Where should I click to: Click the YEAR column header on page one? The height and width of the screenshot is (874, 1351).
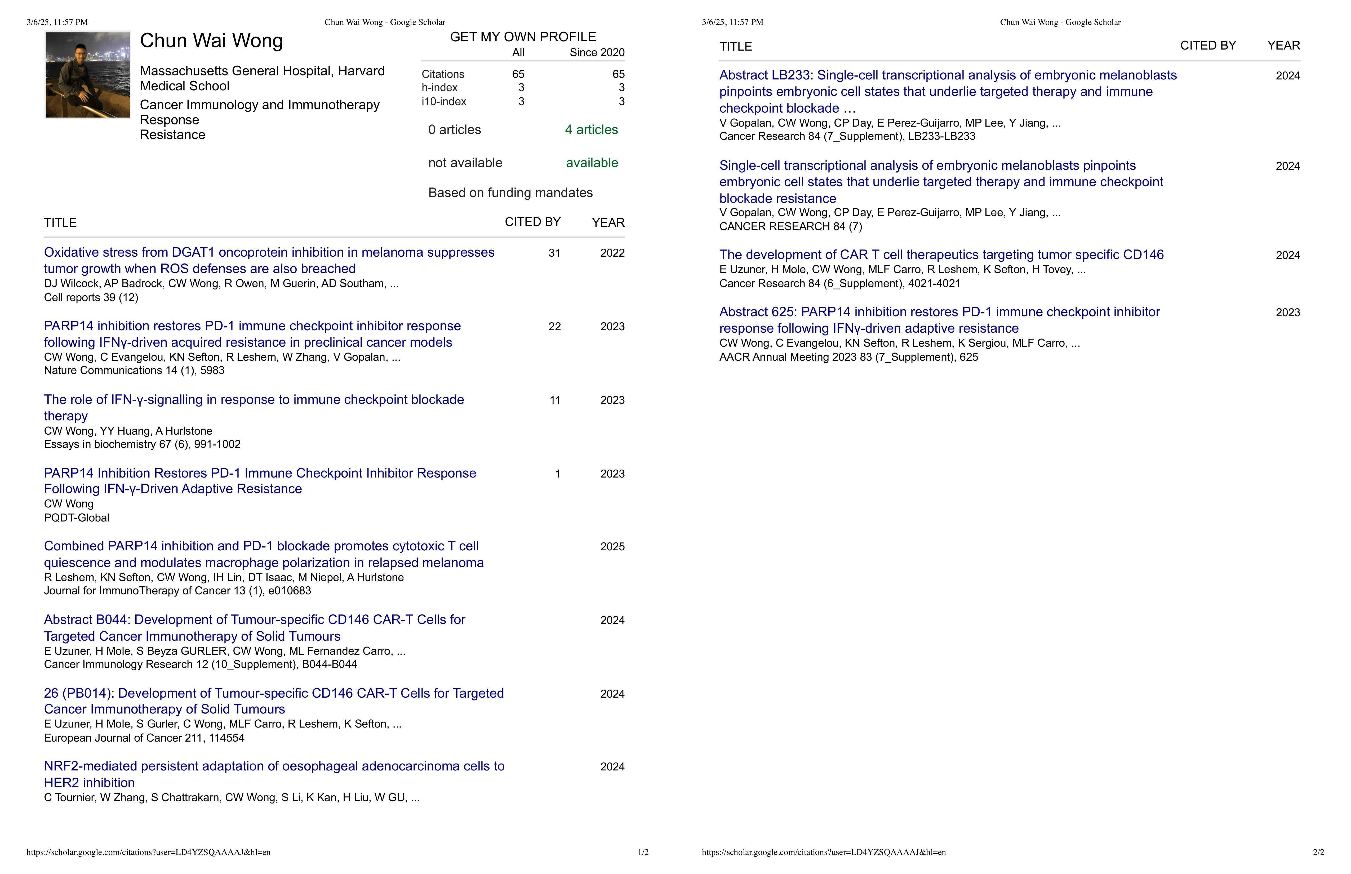point(608,222)
